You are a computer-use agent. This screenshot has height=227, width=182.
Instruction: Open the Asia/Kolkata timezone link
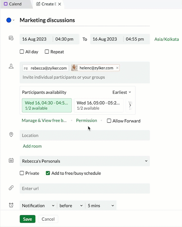coord(166,39)
